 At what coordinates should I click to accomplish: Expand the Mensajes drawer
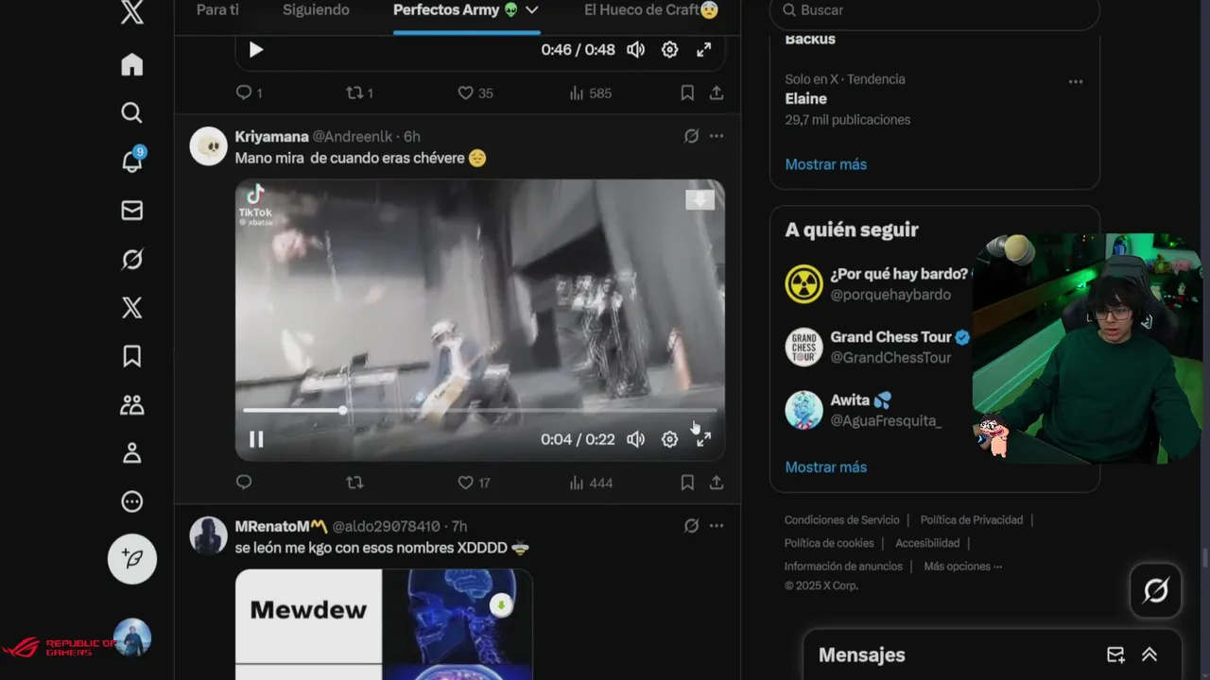tap(1149, 654)
